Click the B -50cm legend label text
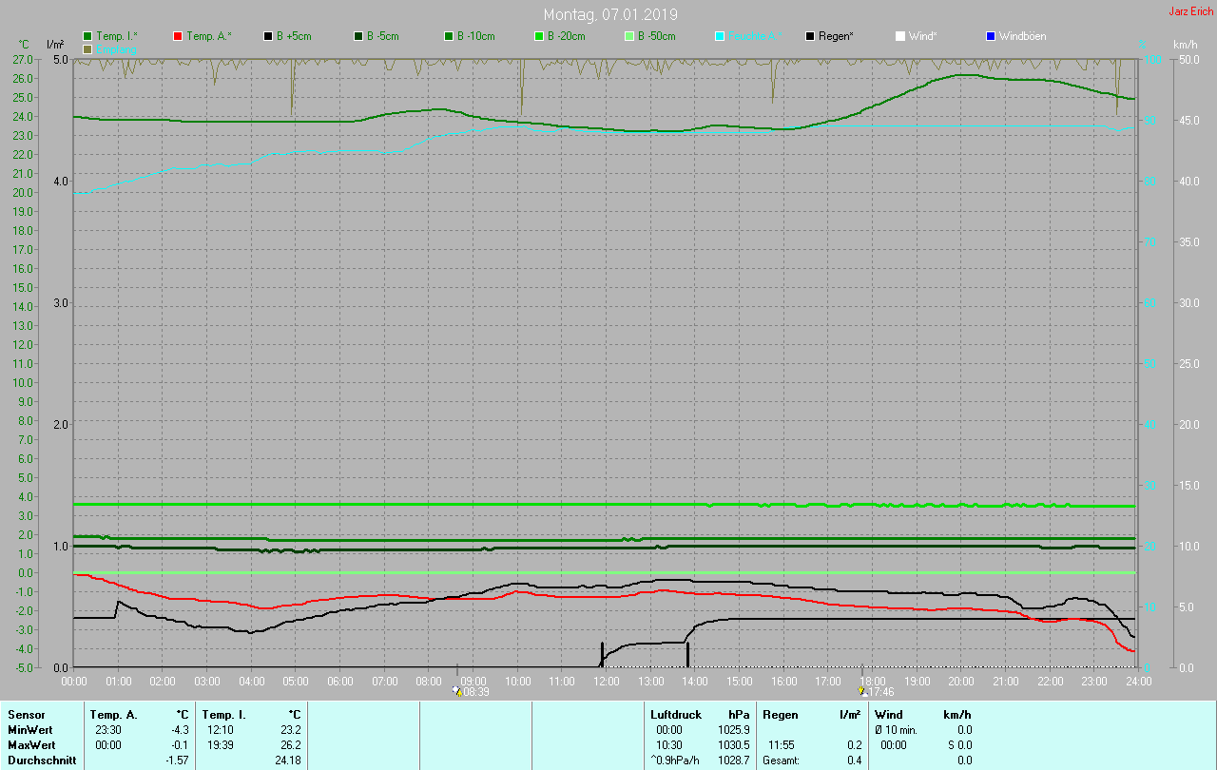This screenshot has width=1217, height=770. tap(657, 36)
